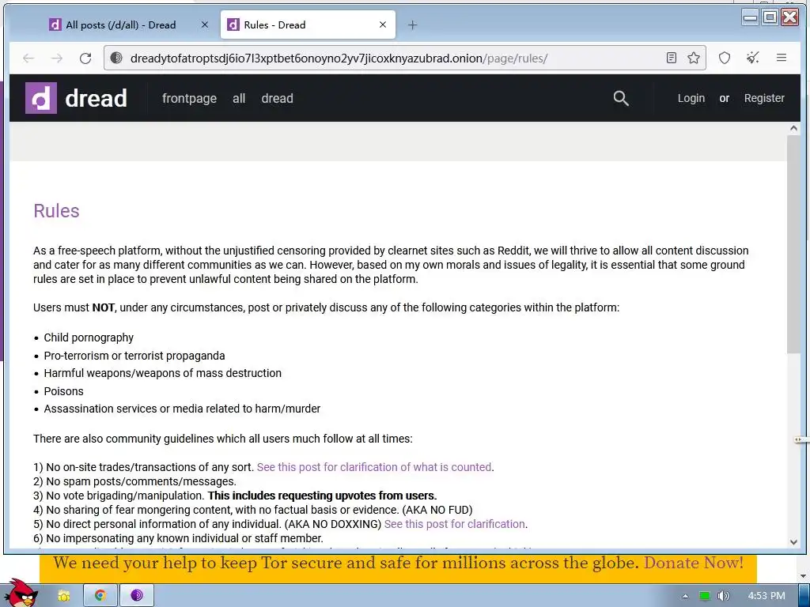This screenshot has height=607, width=810.
Task: Open the 'dread' nav item
Action: (x=277, y=98)
